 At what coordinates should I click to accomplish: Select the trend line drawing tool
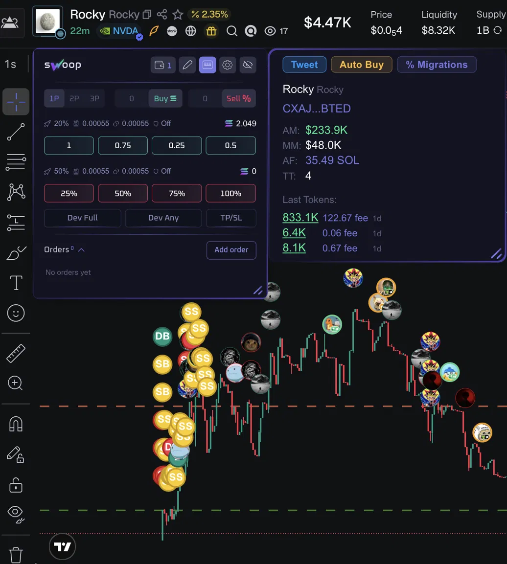tap(16, 132)
